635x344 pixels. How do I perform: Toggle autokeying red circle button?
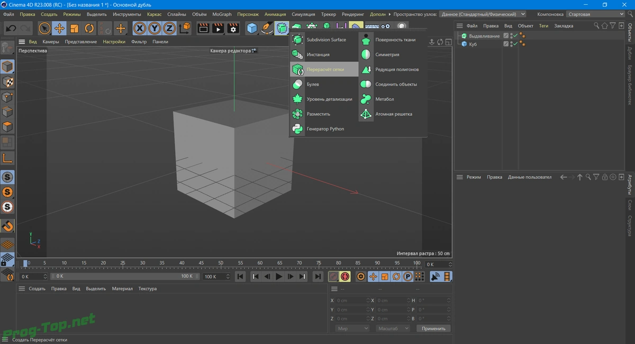coord(345,276)
